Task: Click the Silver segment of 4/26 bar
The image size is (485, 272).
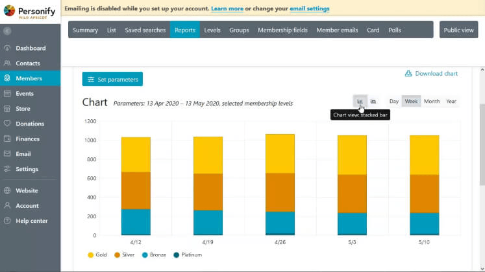Action: (x=280, y=192)
